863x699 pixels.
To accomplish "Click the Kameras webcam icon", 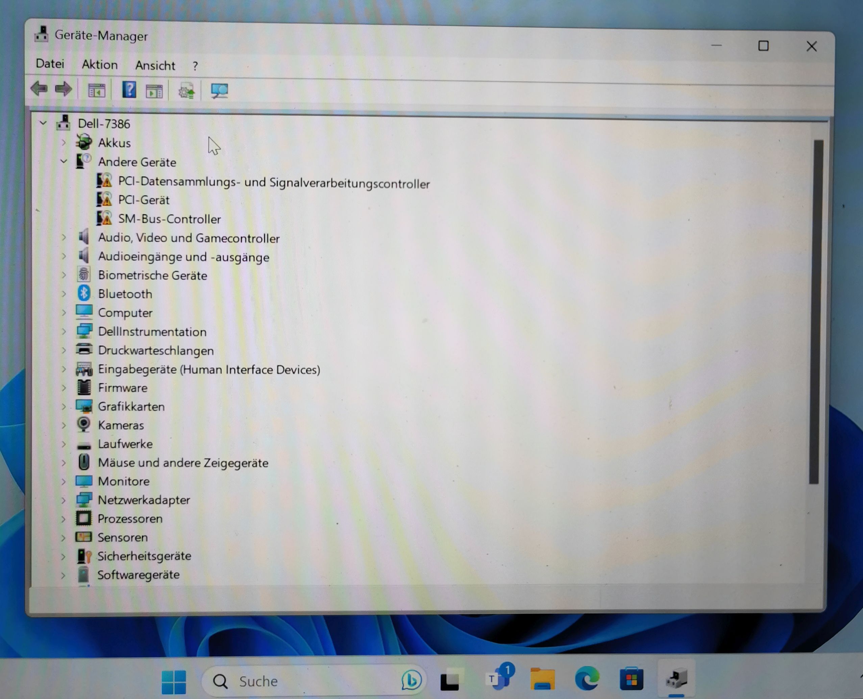I will (x=84, y=424).
